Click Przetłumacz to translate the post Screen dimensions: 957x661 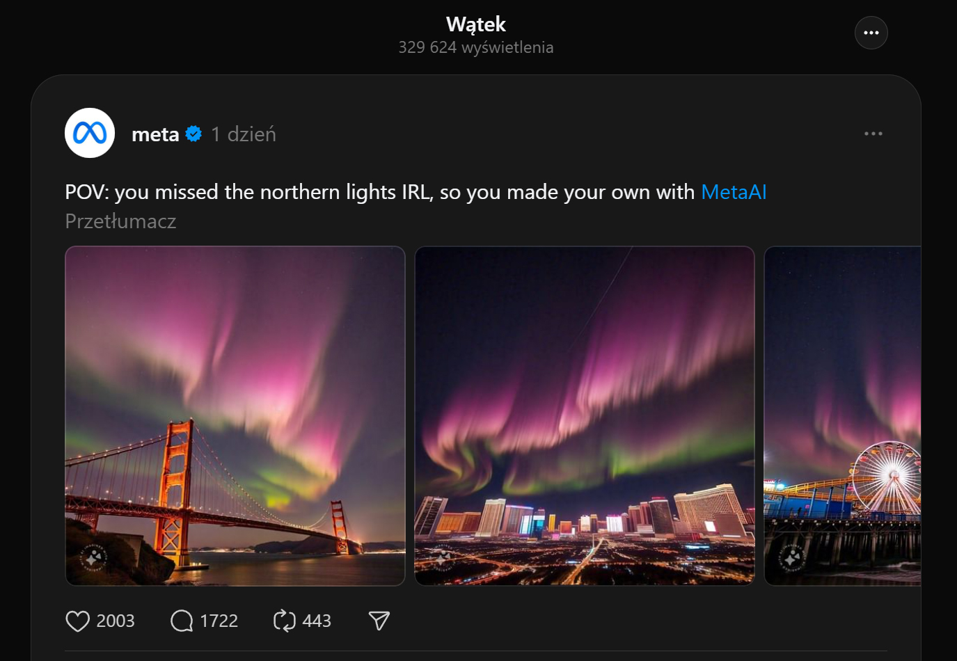(x=120, y=221)
